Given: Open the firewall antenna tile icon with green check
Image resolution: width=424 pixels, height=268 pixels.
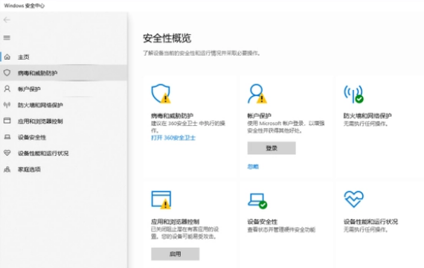Looking at the screenshot, I should 353,94.
